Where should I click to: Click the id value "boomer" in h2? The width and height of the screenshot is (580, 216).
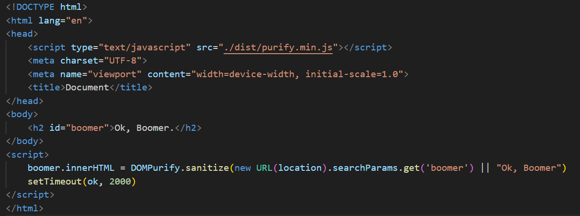click(87, 128)
